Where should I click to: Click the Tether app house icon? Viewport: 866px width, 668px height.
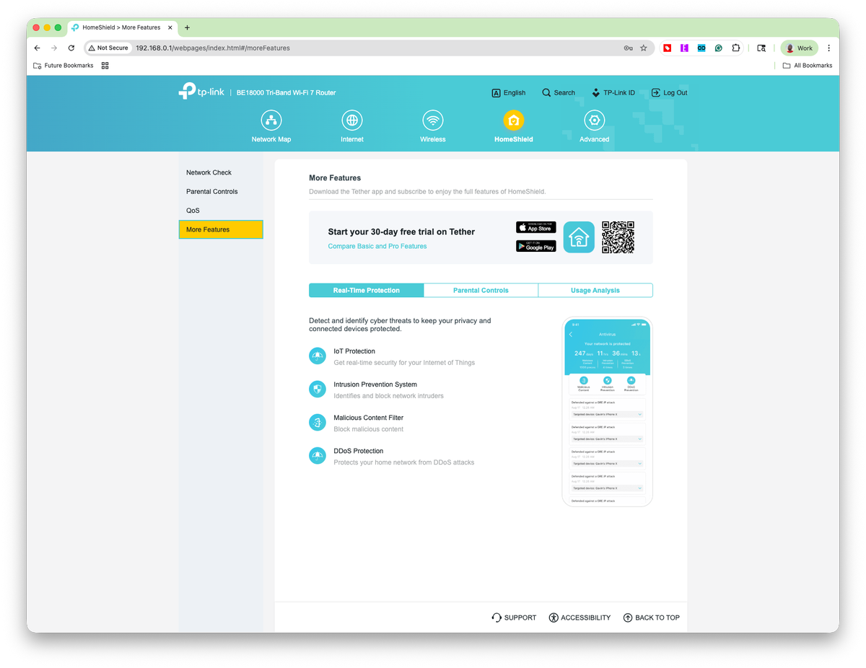coord(579,237)
